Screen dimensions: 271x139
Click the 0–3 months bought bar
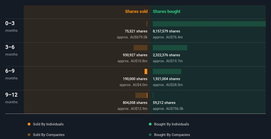(x=209, y=24)
